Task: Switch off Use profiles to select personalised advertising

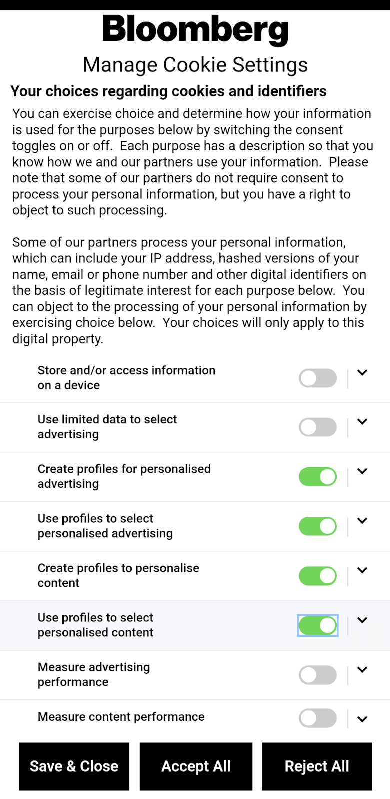Action: point(318,526)
